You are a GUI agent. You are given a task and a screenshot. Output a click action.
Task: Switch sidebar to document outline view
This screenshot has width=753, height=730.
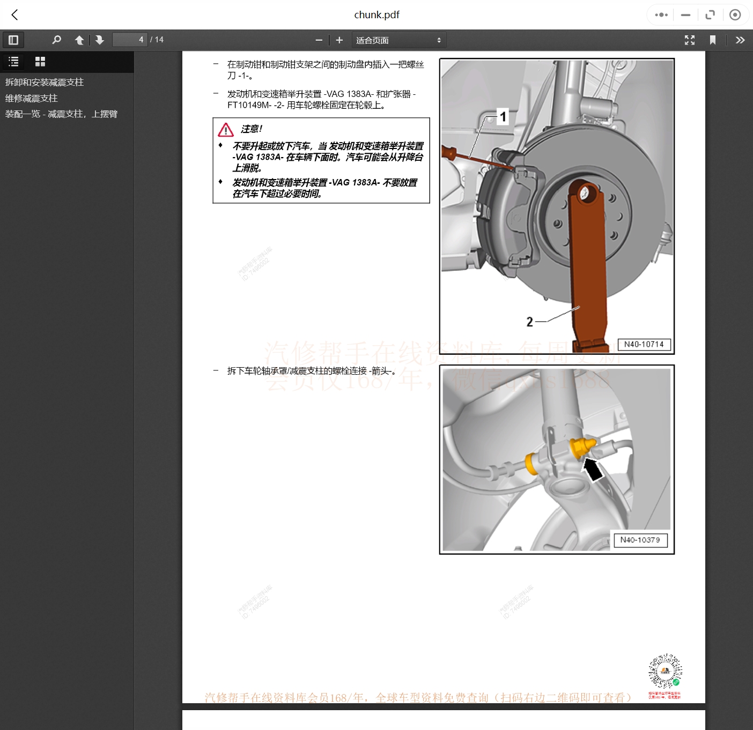(x=13, y=61)
